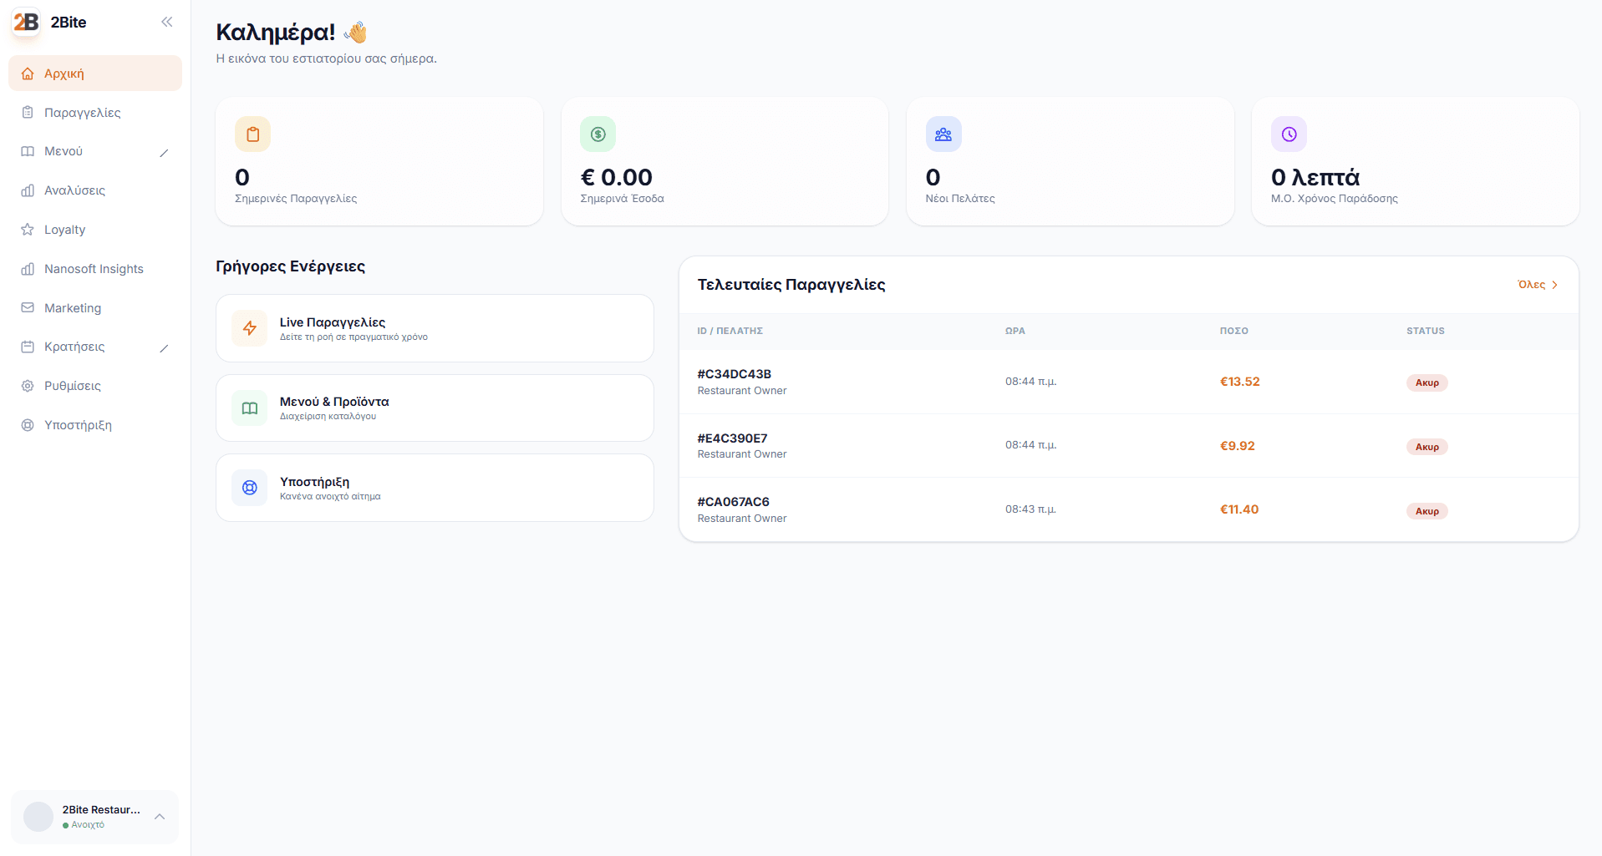Click the chevron next to Όλες

tap(1554, 285)
